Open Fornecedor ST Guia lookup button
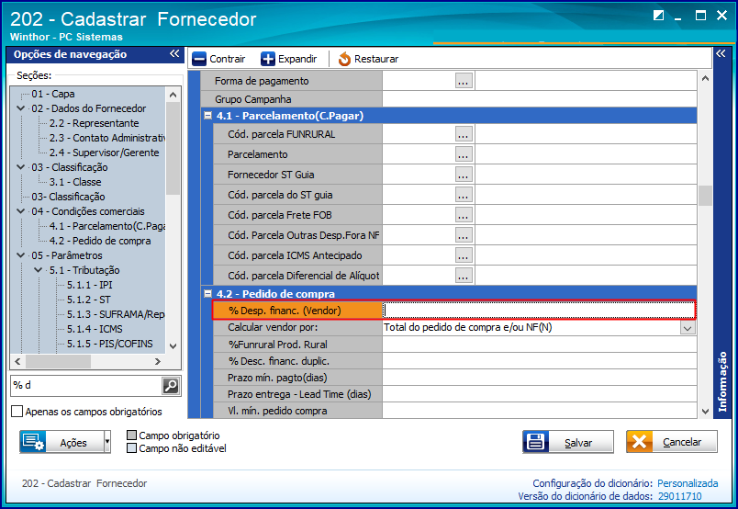 pyautogui.click(x=464, y=175)
